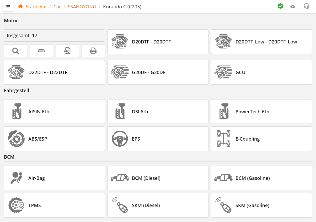Click the cloud download icon
The height and width of the screenshot is (222, 316).
pos(293,6)
